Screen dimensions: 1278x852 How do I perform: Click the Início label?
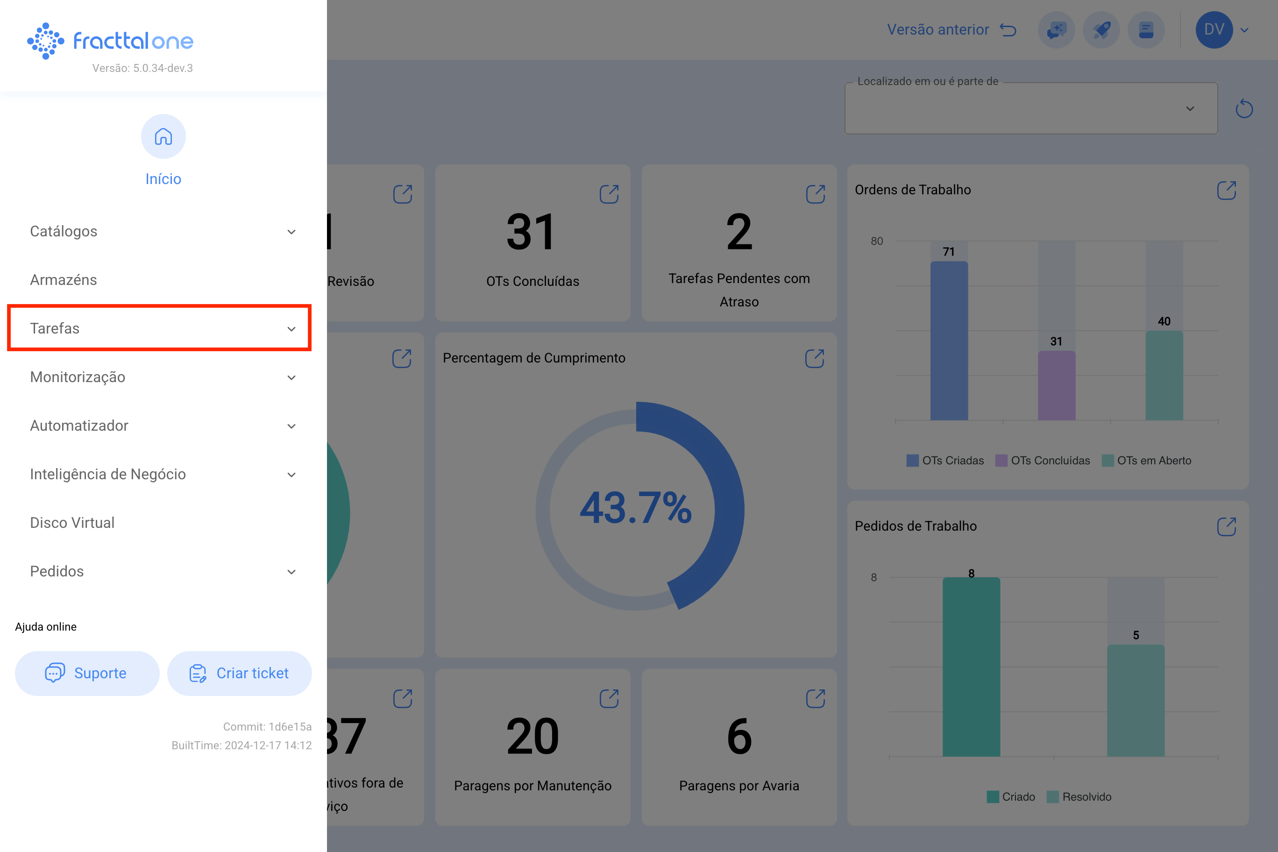pos(163,179)
